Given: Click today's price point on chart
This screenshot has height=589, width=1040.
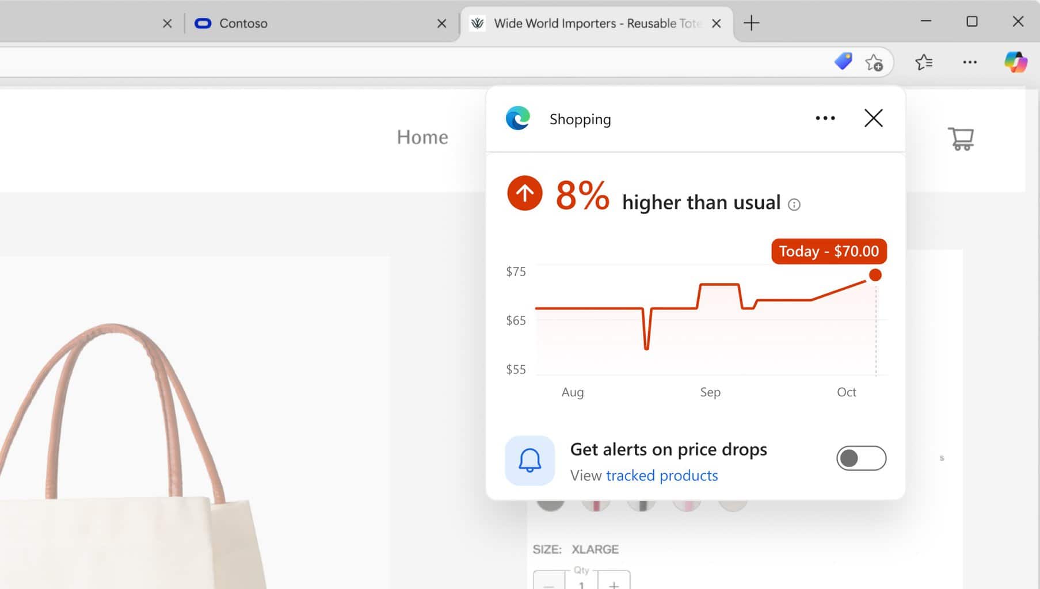Looking at the screenshot, I should (875, 275).
